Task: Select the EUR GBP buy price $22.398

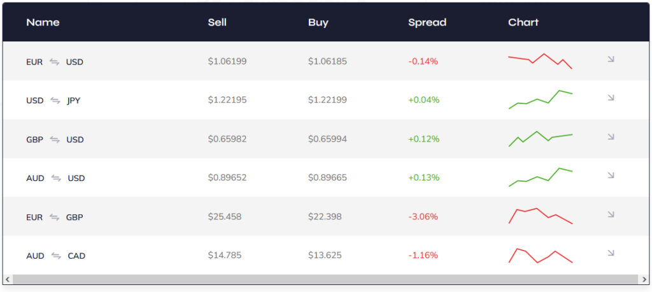Action: (x=325, y=217)
